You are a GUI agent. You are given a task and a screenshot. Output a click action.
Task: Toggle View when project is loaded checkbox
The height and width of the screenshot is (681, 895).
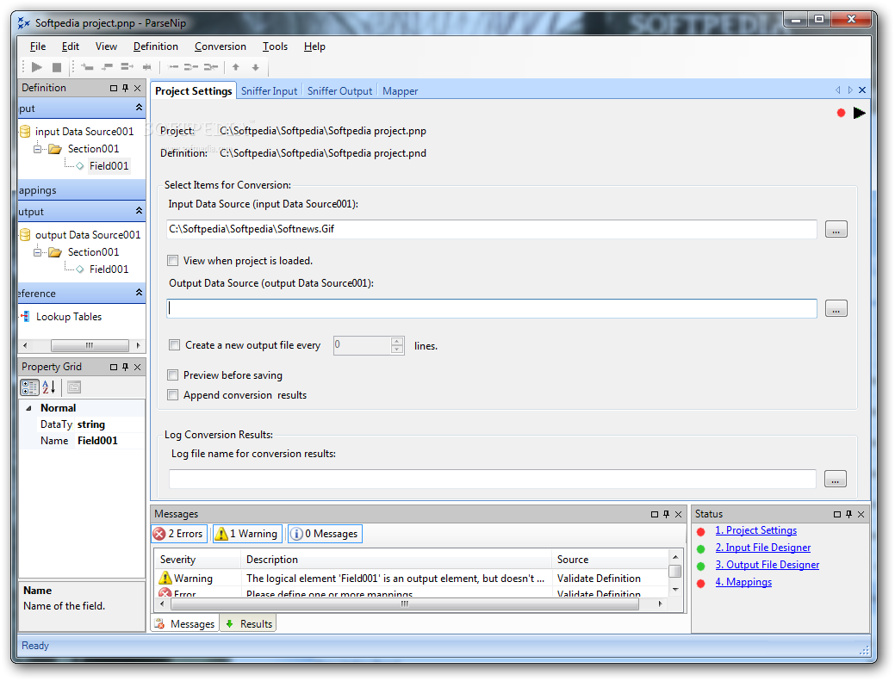pos(172,261)
